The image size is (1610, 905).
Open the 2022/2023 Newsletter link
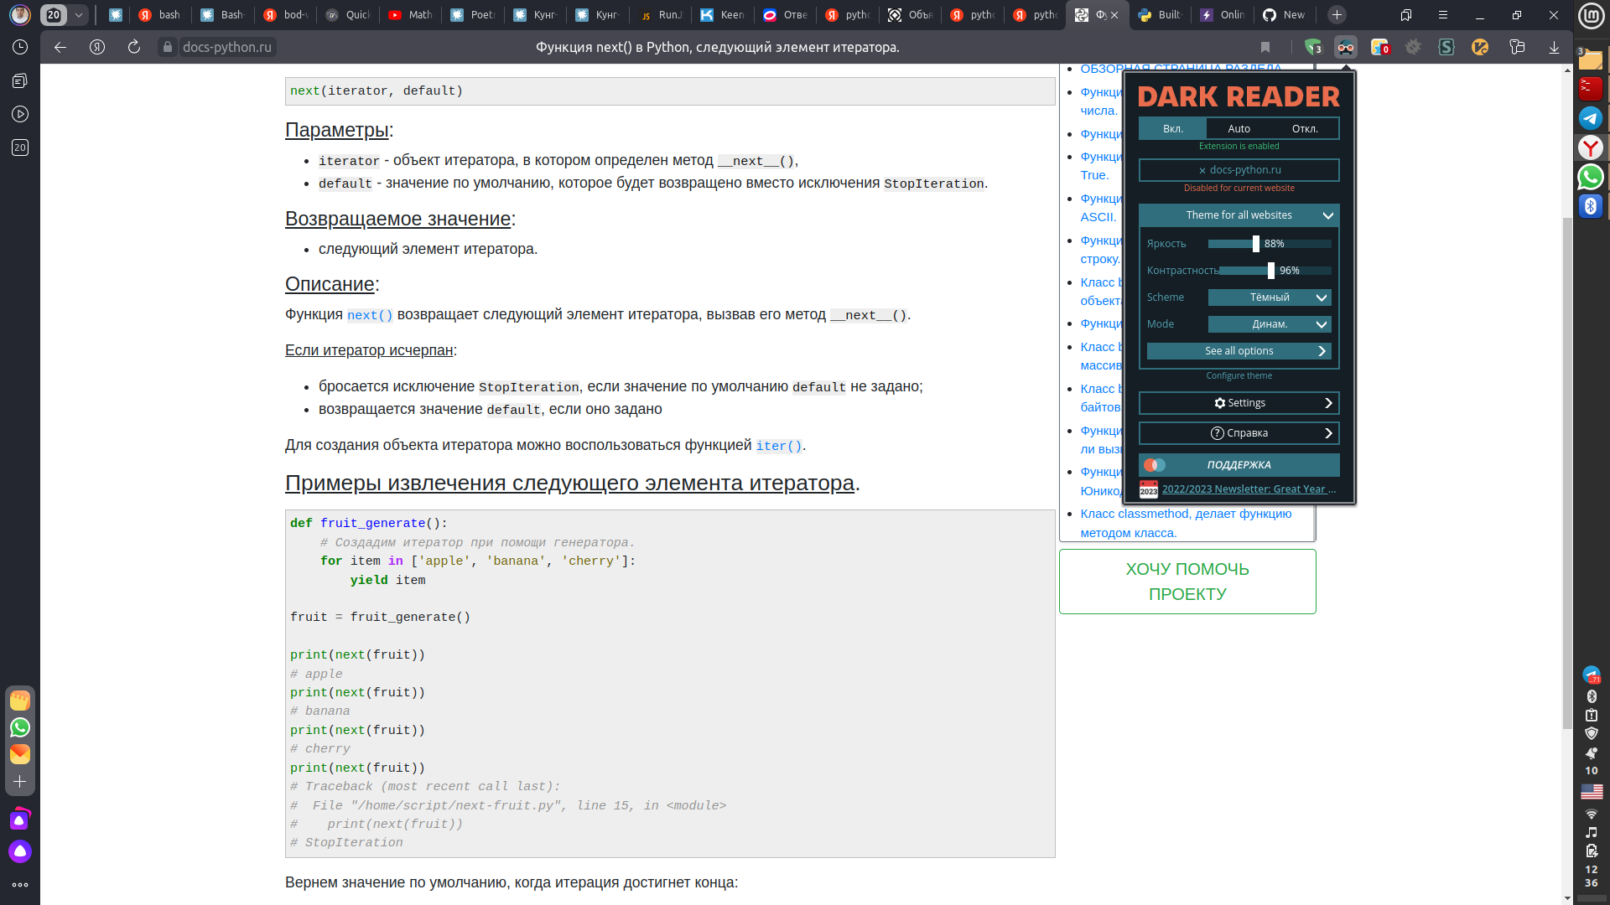pyautogui.click(x=1249, y=489)
